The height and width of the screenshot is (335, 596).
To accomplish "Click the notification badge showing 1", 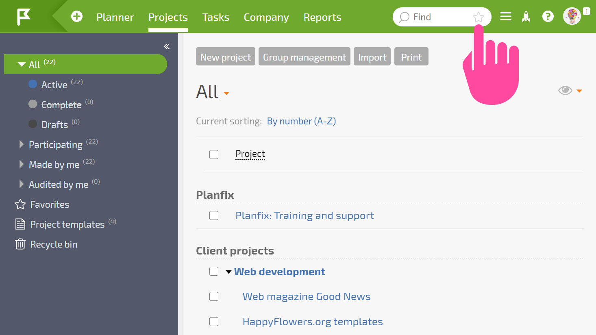I will tap(586, 11).
